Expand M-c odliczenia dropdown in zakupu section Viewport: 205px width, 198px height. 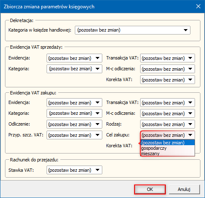(168, 114)
